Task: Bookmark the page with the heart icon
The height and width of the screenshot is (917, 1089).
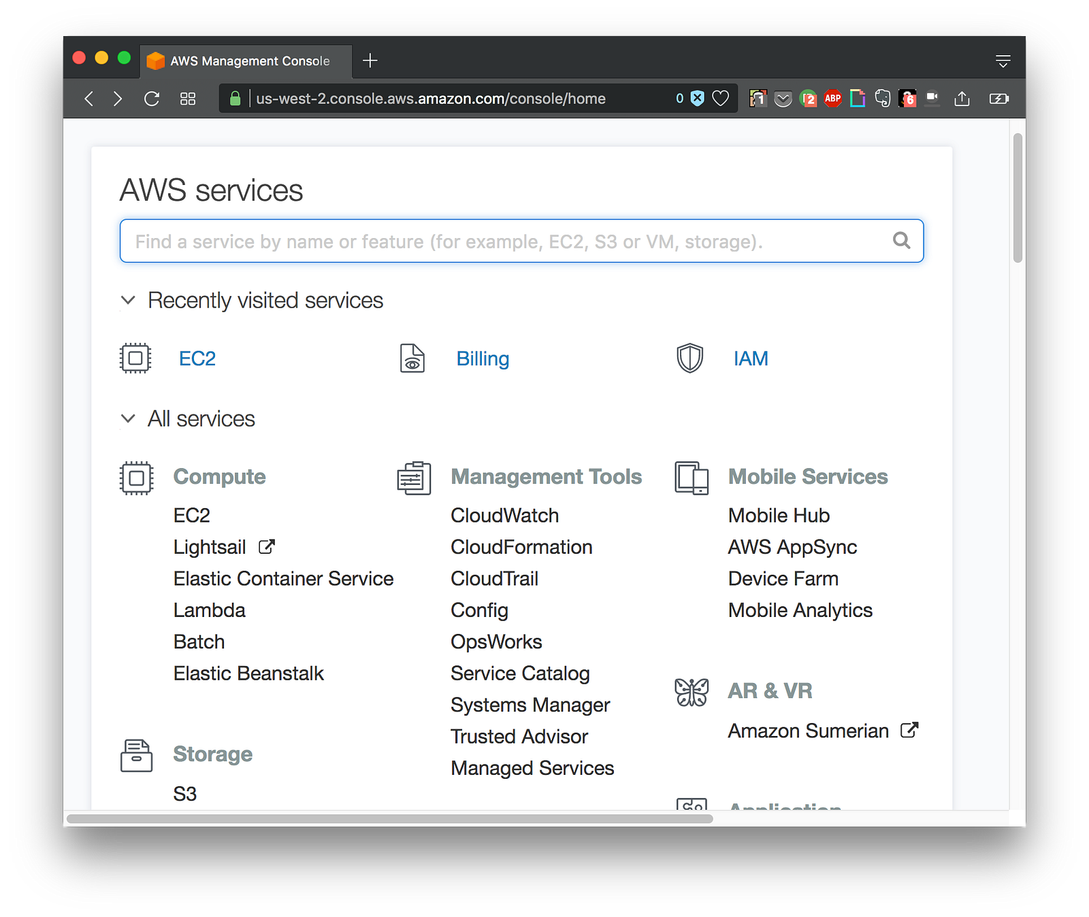Action: 721,99
